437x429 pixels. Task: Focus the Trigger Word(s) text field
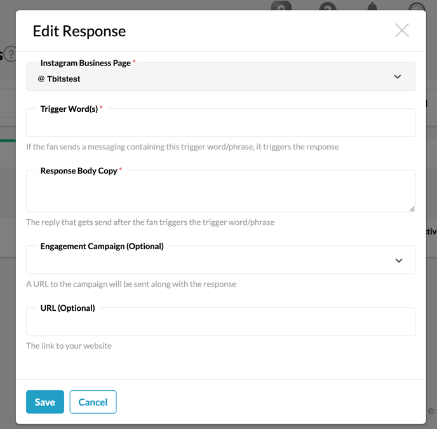pyautogui.click(x=220, y=124)
